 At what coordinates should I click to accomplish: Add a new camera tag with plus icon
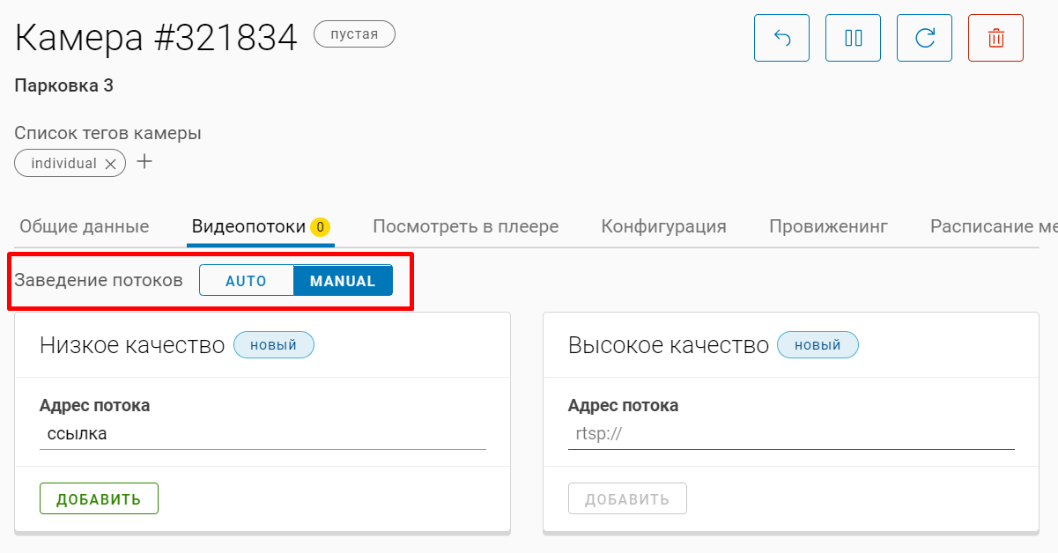coord(145,162)
